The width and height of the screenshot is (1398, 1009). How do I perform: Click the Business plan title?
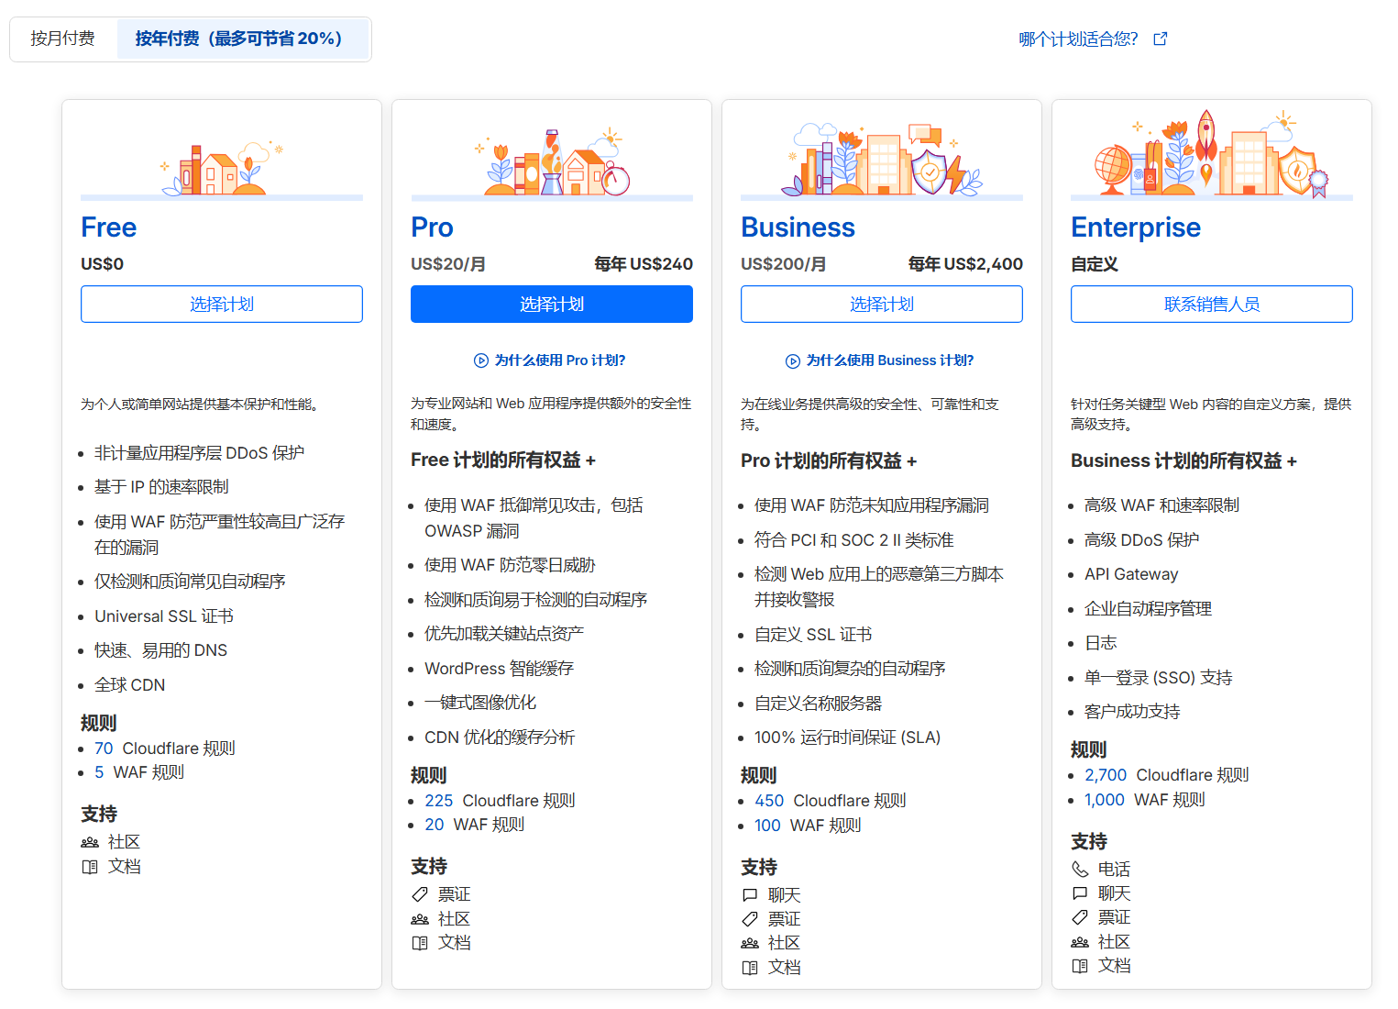click(x=798, y=227)
